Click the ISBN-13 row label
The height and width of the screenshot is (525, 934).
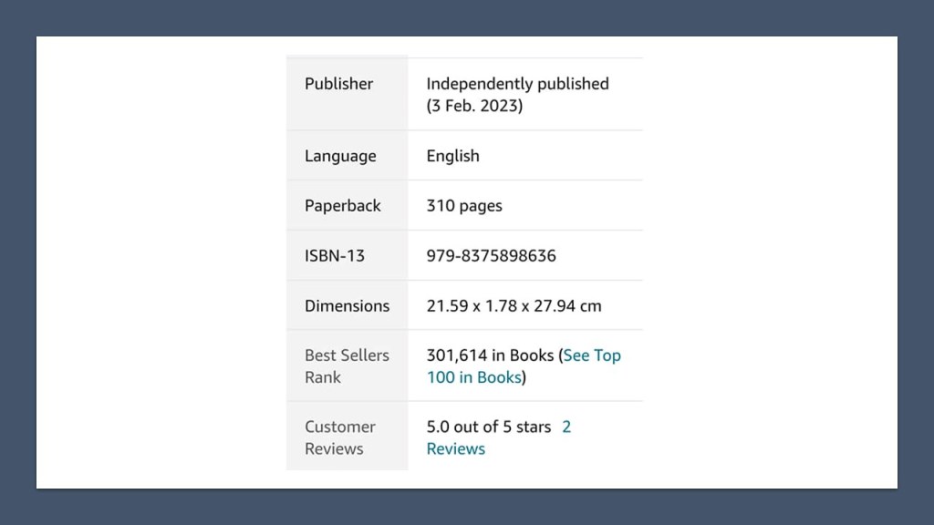click(x=334, y=256)
